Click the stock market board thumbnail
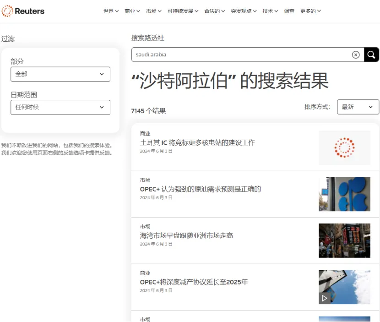 pos(344,240)
